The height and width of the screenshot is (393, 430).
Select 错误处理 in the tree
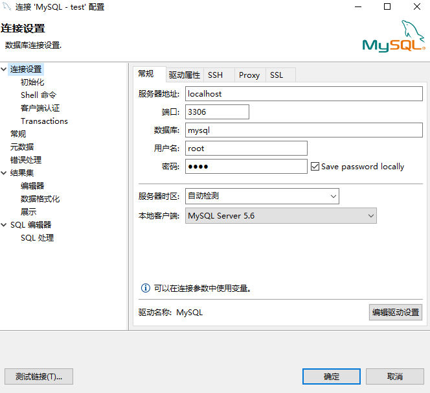[x=26, y=160]
